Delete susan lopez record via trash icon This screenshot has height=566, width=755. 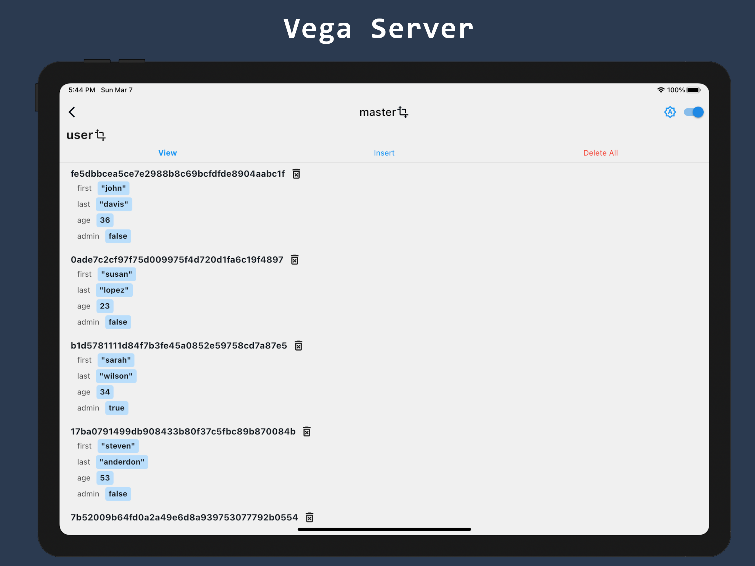[295, 260]
